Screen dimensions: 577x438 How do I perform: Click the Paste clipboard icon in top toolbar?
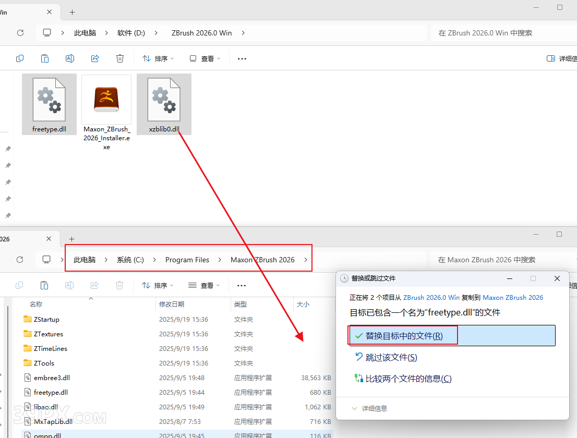[45, 58]
